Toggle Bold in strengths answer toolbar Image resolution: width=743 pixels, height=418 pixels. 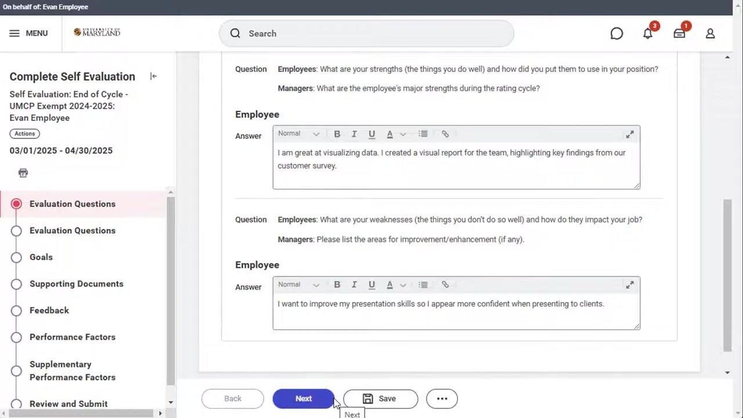337,134
